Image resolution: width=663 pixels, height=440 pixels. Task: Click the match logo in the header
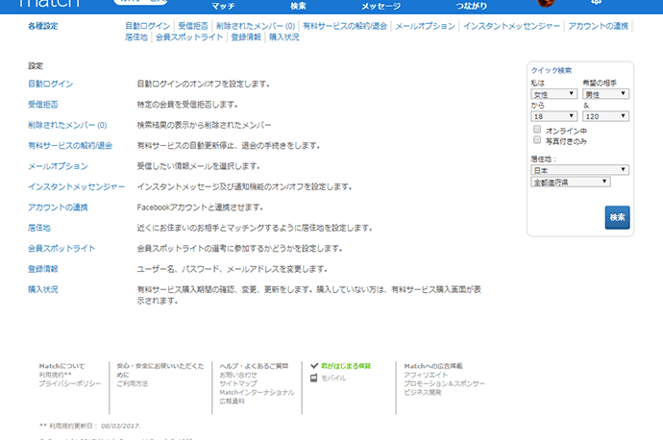point(49,4)
